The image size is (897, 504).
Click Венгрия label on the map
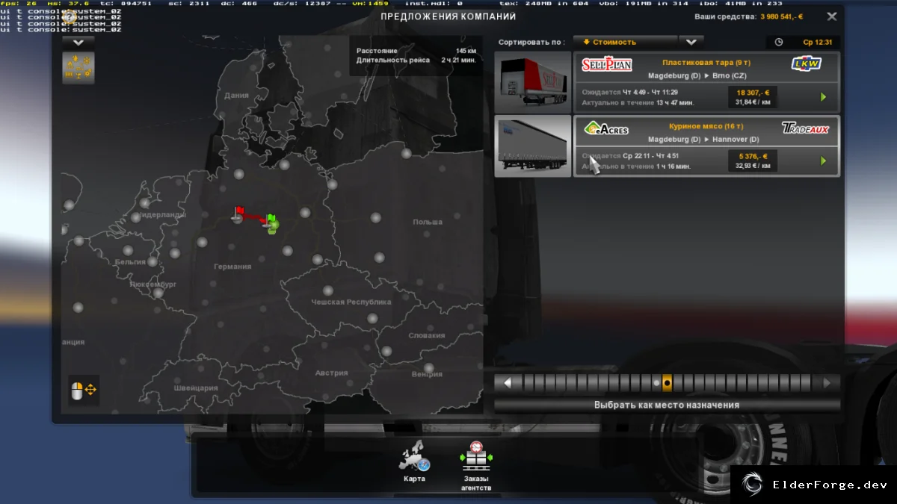point(427,374)
